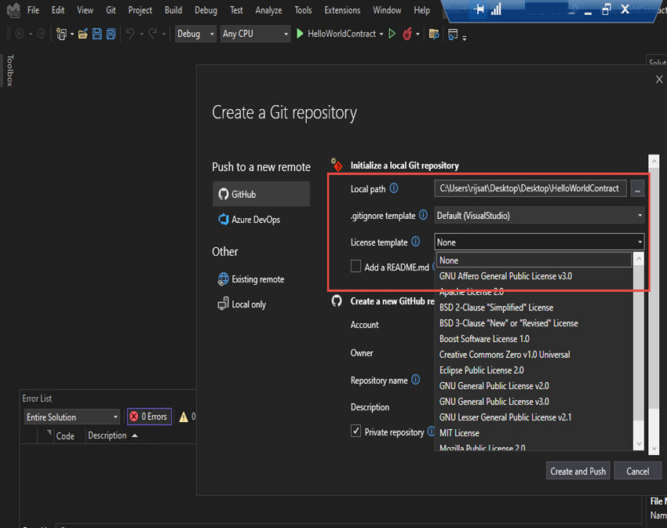Uncheck the Private repository checkbox

355,432
